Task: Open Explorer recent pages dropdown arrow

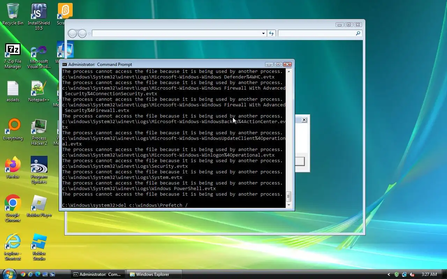Action: [89, 33]
